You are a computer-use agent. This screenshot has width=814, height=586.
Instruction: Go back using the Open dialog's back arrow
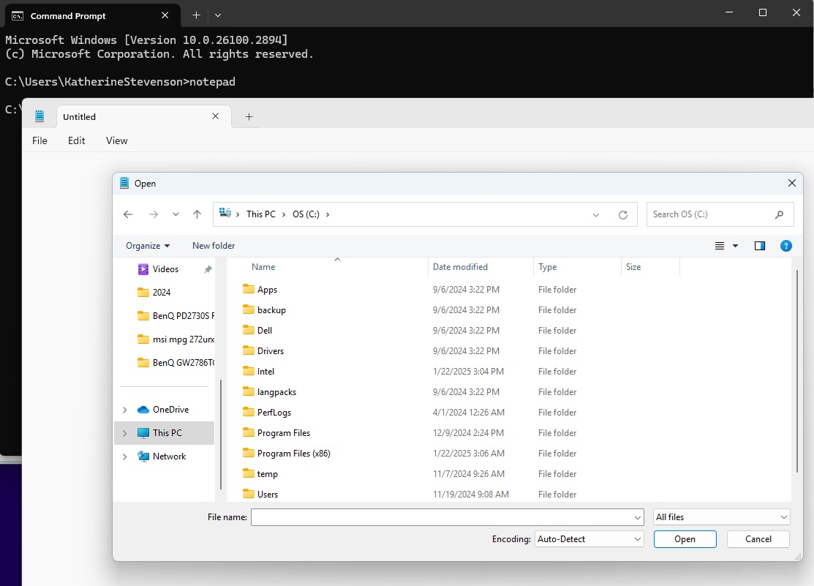pos(128,214)
